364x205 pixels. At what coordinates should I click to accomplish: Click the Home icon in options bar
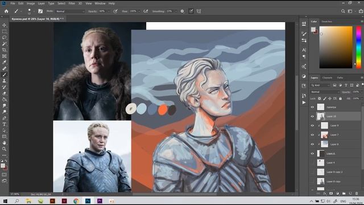tap(6, 11)
